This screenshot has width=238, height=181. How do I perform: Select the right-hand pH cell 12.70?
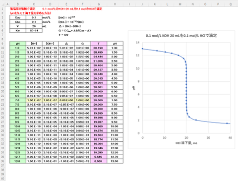(x=115, y=157)
